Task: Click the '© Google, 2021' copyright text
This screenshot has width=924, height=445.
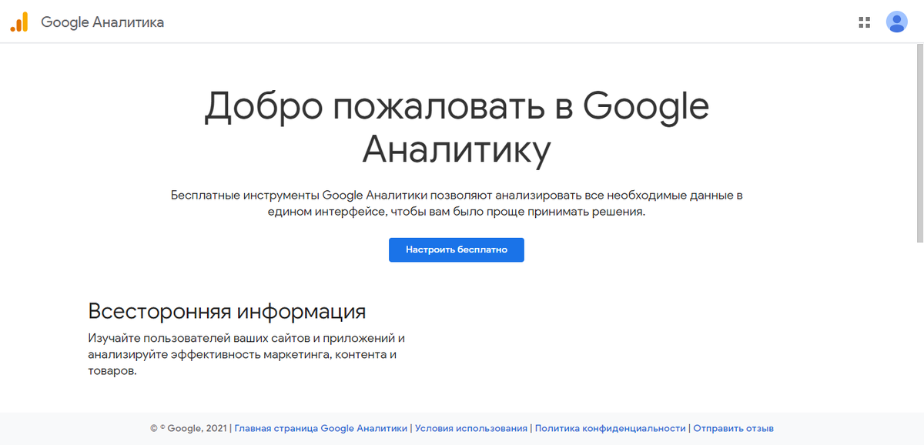Action: click(189, 429)
